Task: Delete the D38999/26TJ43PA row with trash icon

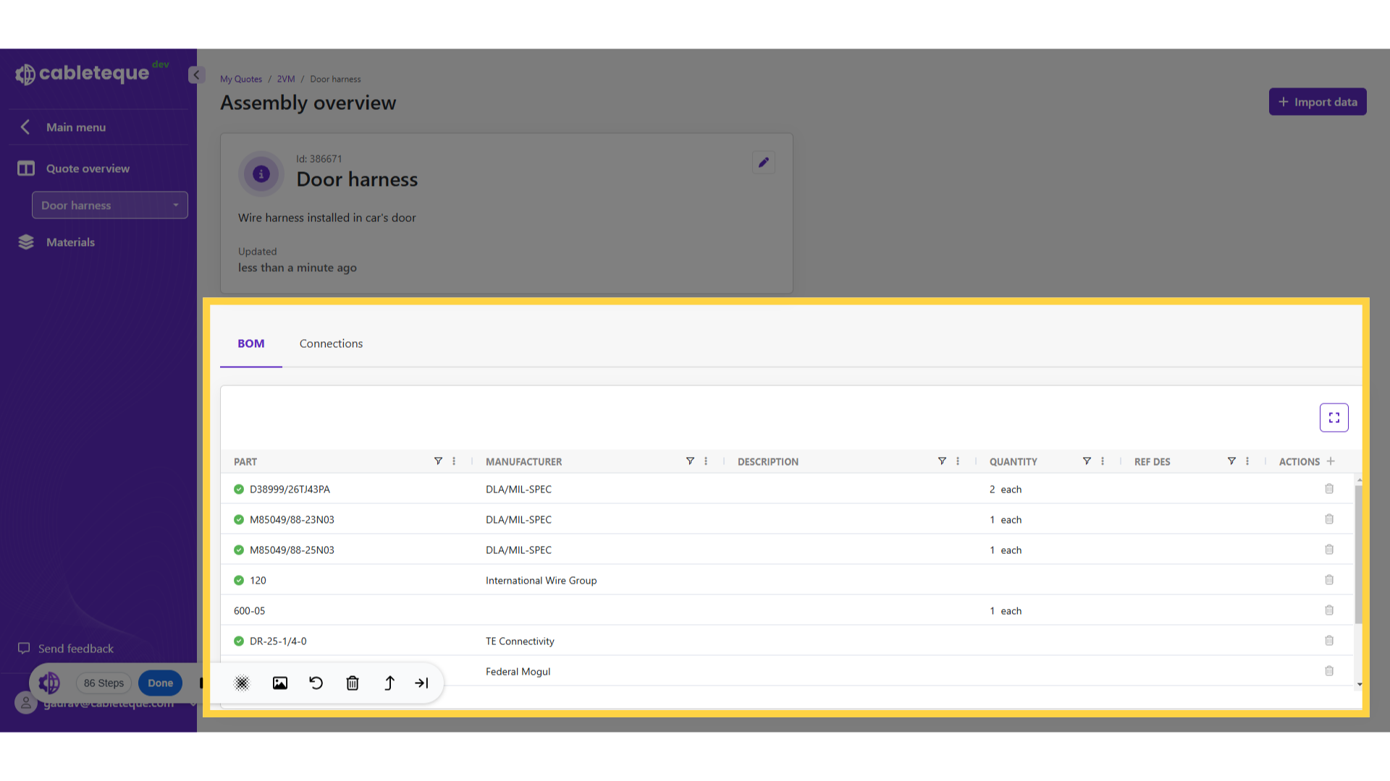Action: click(x=1329, y=489)
